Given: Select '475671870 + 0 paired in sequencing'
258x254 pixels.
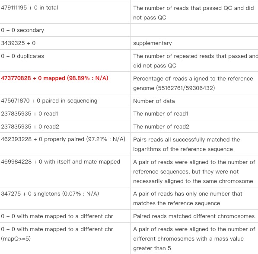Looking at the screenshot, I should 49,101.
